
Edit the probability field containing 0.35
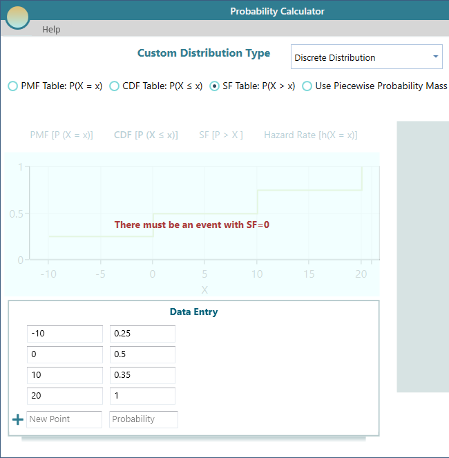(142, 375)
